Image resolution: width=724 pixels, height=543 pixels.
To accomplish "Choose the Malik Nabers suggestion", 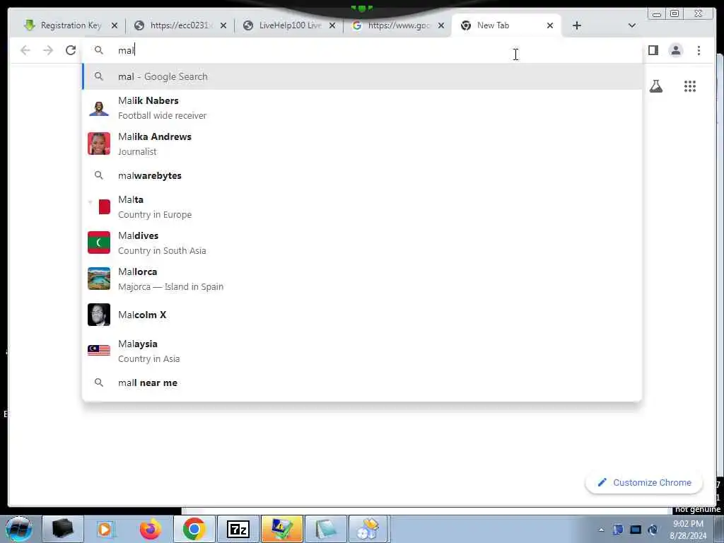I will click(362, 108).
